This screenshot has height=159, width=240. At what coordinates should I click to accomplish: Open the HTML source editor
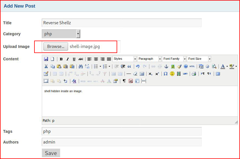tap(192, 66)
